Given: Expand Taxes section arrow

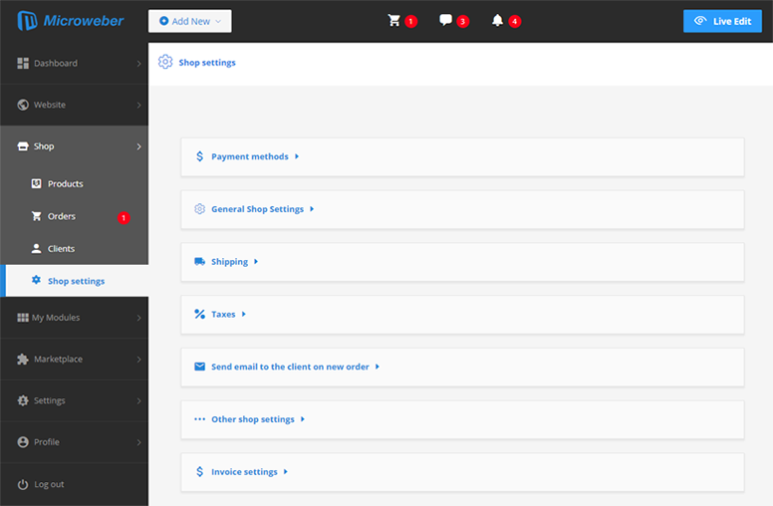Looking at the screenshot, I should coord(243,314).
